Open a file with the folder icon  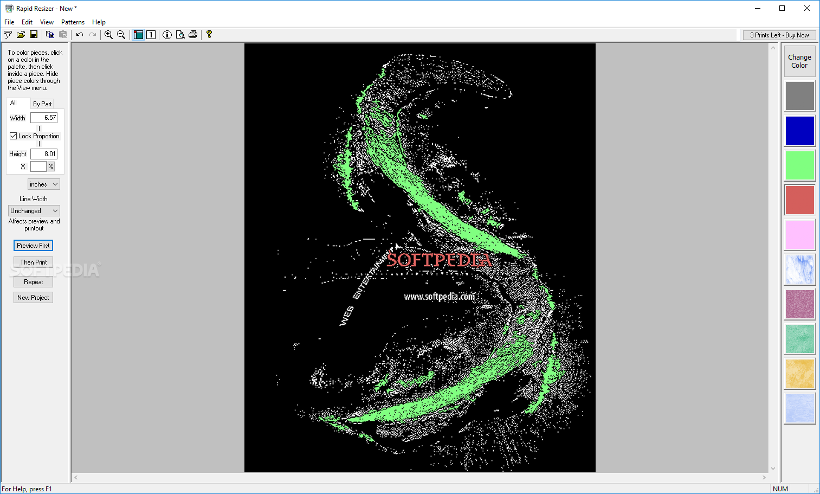(21, 35)
